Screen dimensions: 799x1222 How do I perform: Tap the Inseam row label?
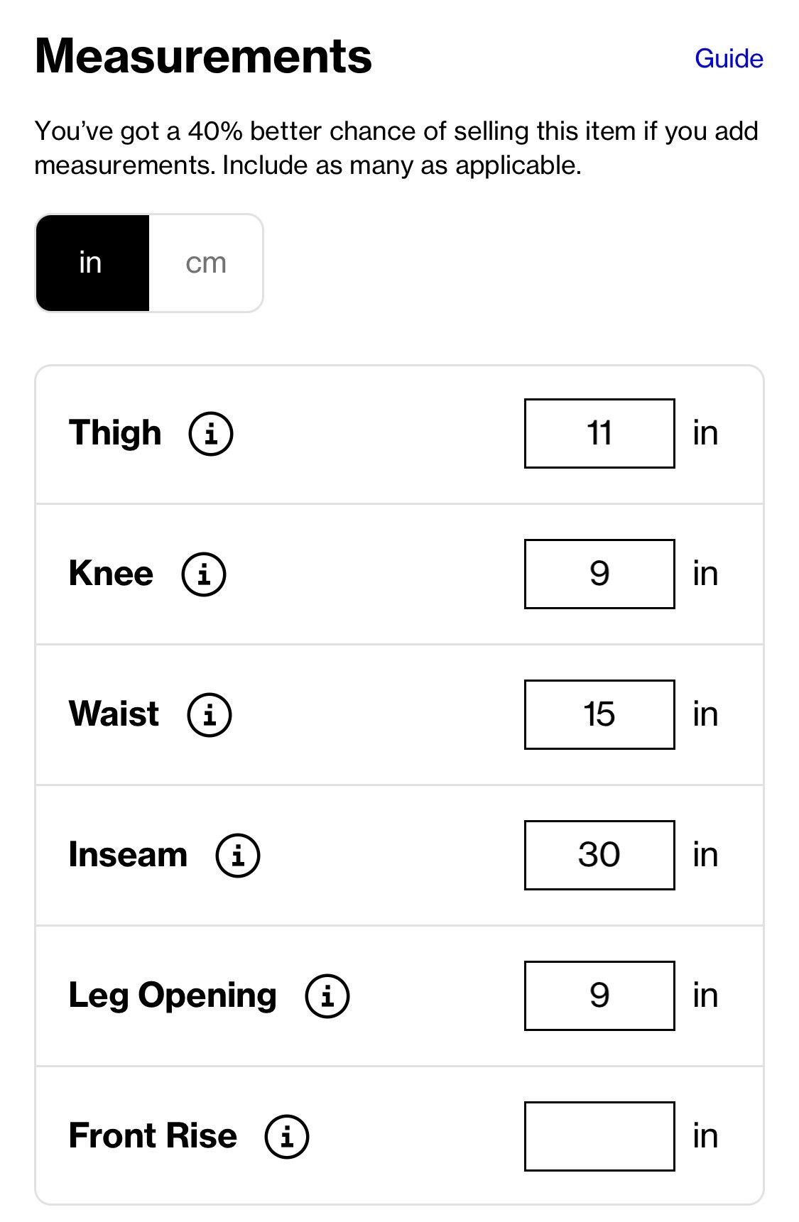[x=128, y=854]
